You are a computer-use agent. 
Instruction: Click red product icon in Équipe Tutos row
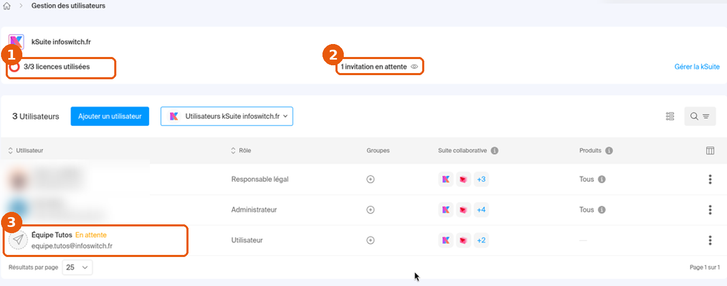pos(463,240)
